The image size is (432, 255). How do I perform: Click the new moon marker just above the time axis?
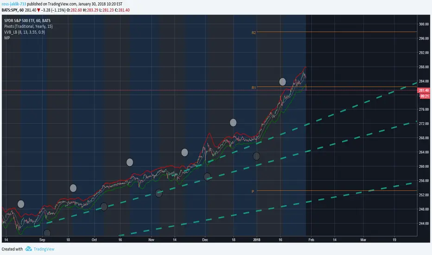click(x=47, y=233)
